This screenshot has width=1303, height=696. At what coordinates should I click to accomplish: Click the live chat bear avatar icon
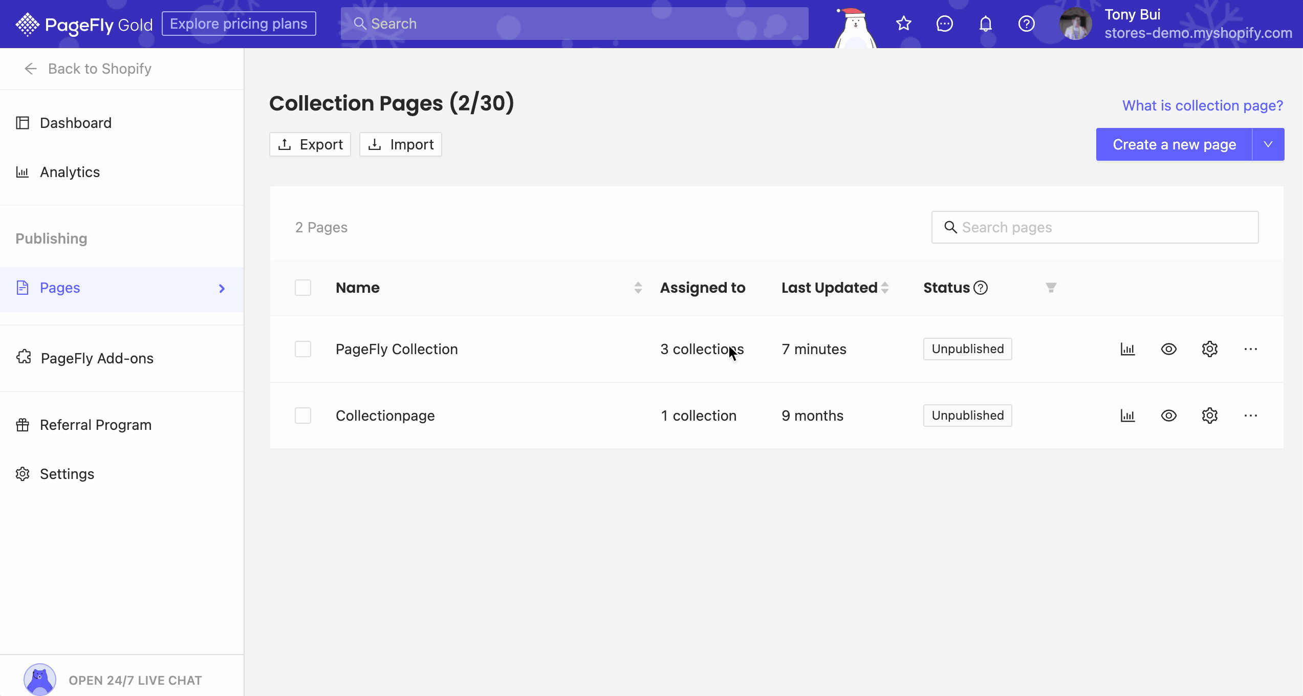click(x=39, y=680)
